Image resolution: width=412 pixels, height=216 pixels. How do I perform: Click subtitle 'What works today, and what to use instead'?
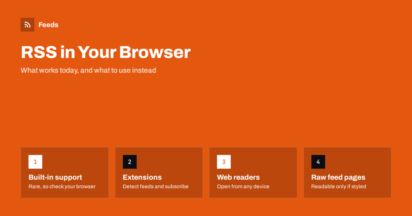[88, 70]
